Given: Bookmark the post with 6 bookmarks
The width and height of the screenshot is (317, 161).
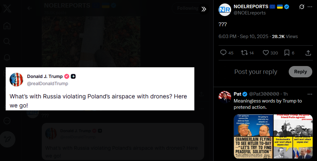Looking at the screenshot, I should click(287, 53).
